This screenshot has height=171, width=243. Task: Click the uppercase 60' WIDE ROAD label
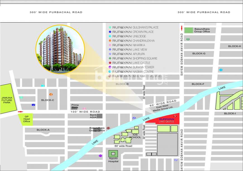pos(163,103)
